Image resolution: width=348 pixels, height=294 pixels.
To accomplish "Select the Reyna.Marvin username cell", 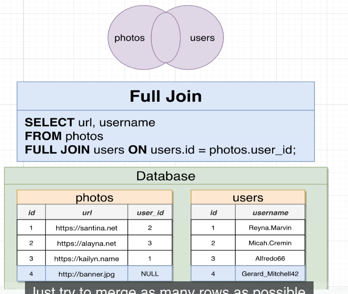I will tap(270, 228).
